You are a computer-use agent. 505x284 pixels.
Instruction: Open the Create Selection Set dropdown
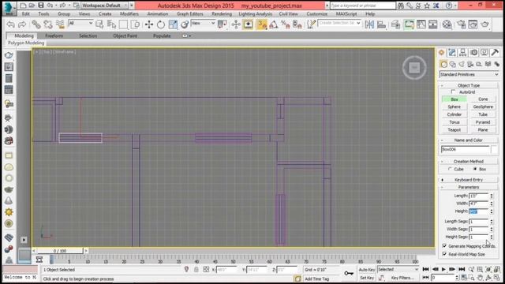pyautogui.click(x=339, y=23)
